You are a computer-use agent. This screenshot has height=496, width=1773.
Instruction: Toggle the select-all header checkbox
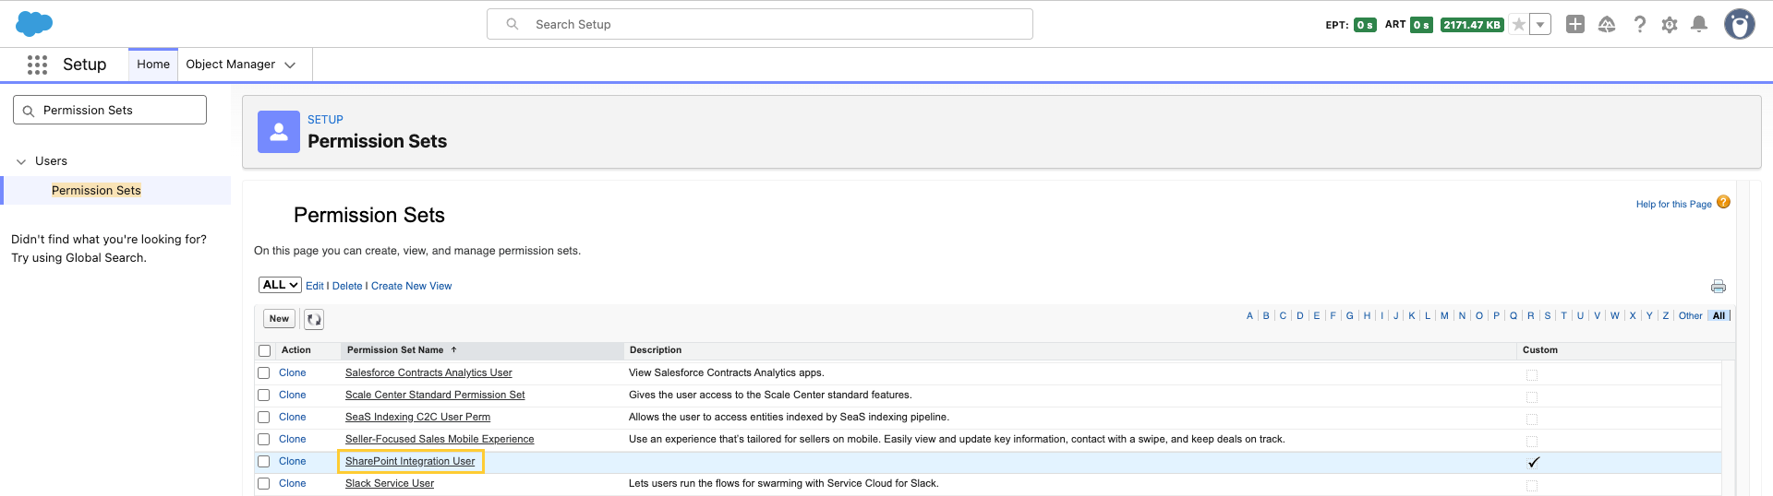265,351
